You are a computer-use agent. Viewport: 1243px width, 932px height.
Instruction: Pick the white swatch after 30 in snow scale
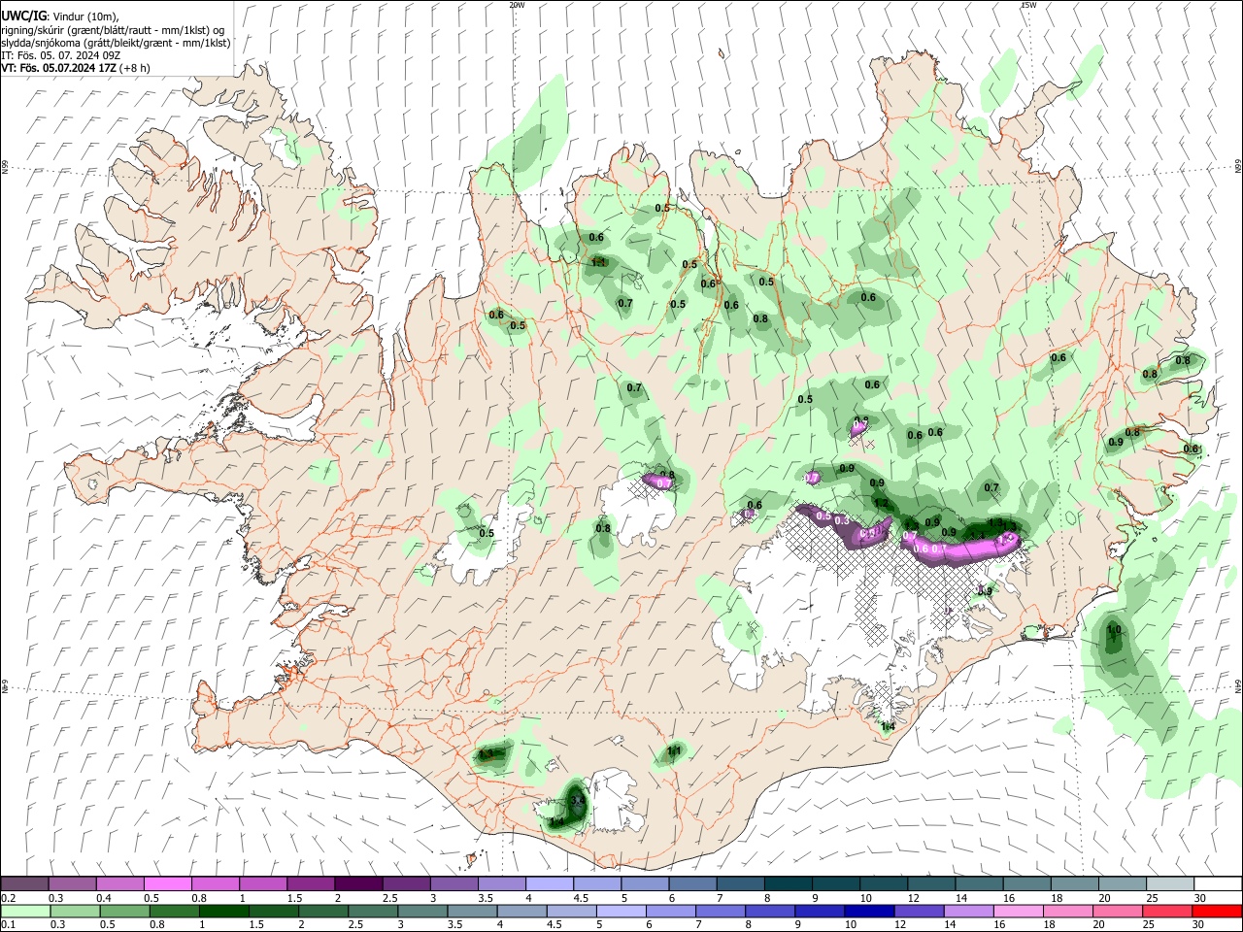tap(1218, 883)
